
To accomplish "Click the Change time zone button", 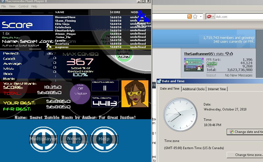I will 245,155.
